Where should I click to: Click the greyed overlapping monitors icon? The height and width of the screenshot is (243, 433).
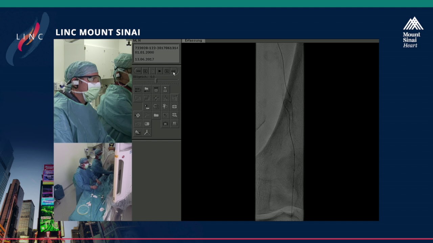coord(138,98)
